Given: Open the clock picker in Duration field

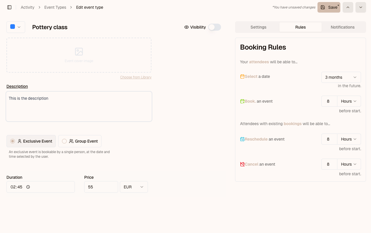Looking at the screenshot, I should (28, 187).
